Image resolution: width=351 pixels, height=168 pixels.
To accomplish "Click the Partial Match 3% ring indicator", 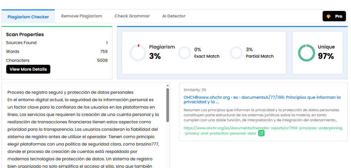I will tap(236, 53).
